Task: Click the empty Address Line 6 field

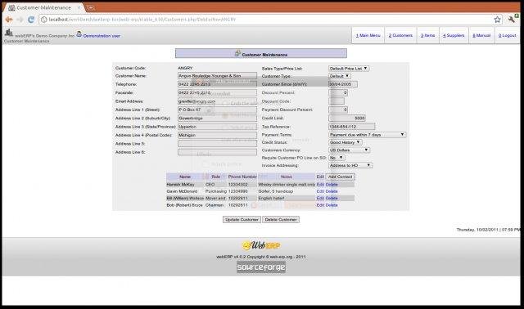Action: point(217,152)
